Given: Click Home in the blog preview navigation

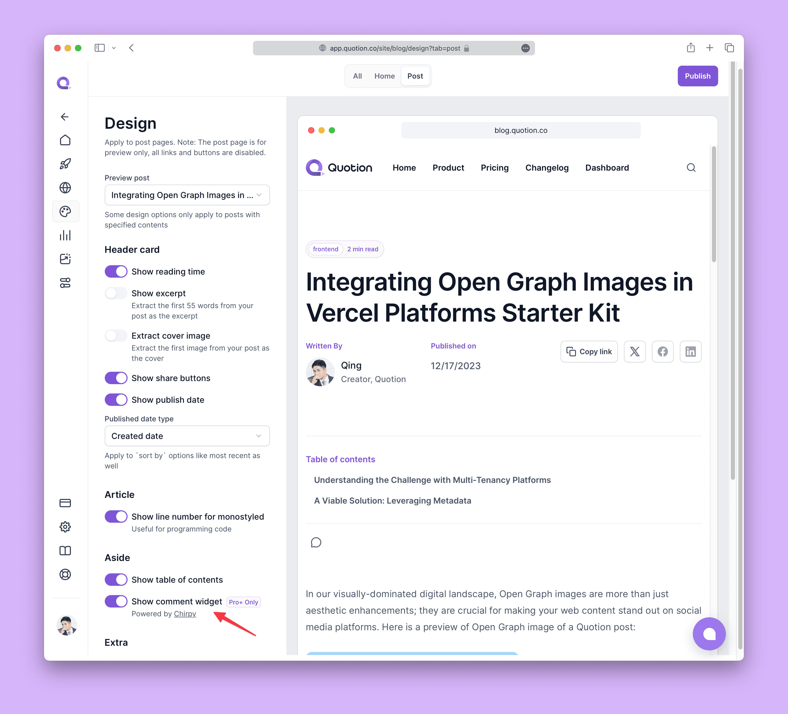Looking at the screenshot, I should (x=404, y=168).
